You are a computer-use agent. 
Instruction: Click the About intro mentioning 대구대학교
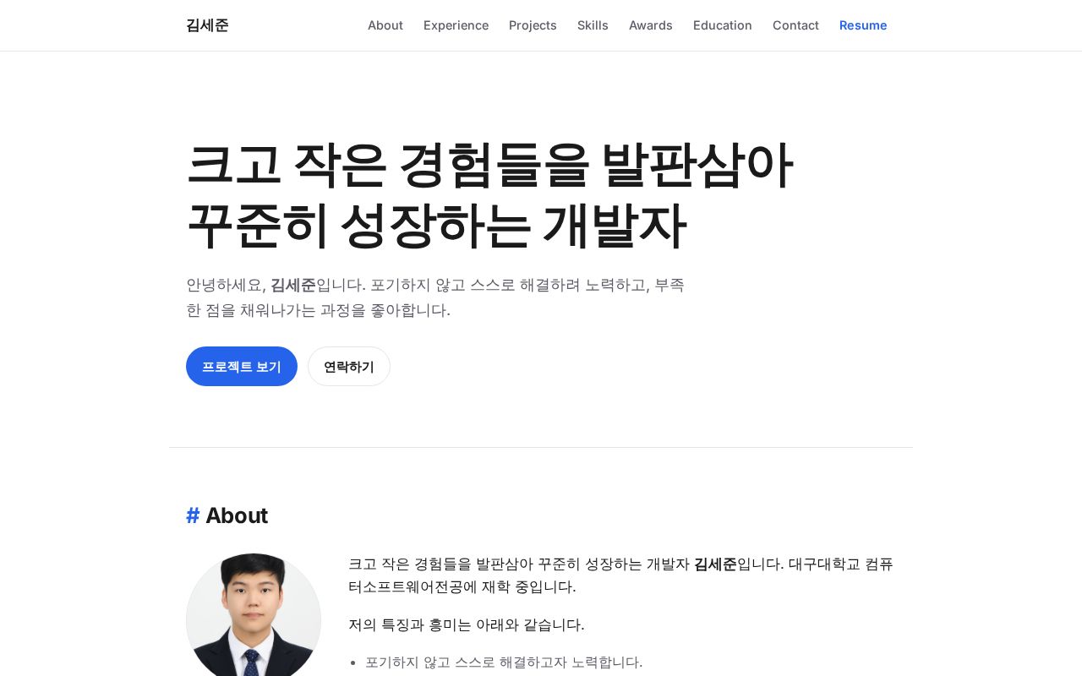pyautogui.click(x=621, y=575)
